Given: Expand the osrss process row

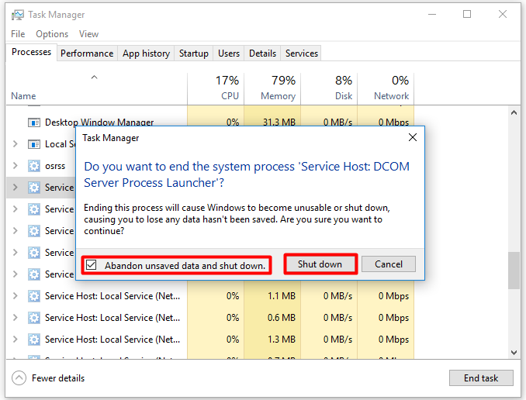Looking at the screenshot, I should [16, 166].
